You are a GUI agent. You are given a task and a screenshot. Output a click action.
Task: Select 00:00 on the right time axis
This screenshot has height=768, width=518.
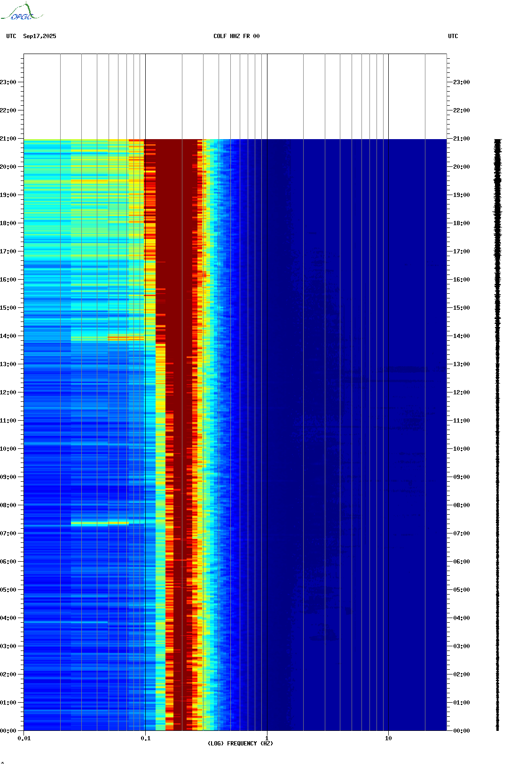pyautogui.click(x=462, y=731)
